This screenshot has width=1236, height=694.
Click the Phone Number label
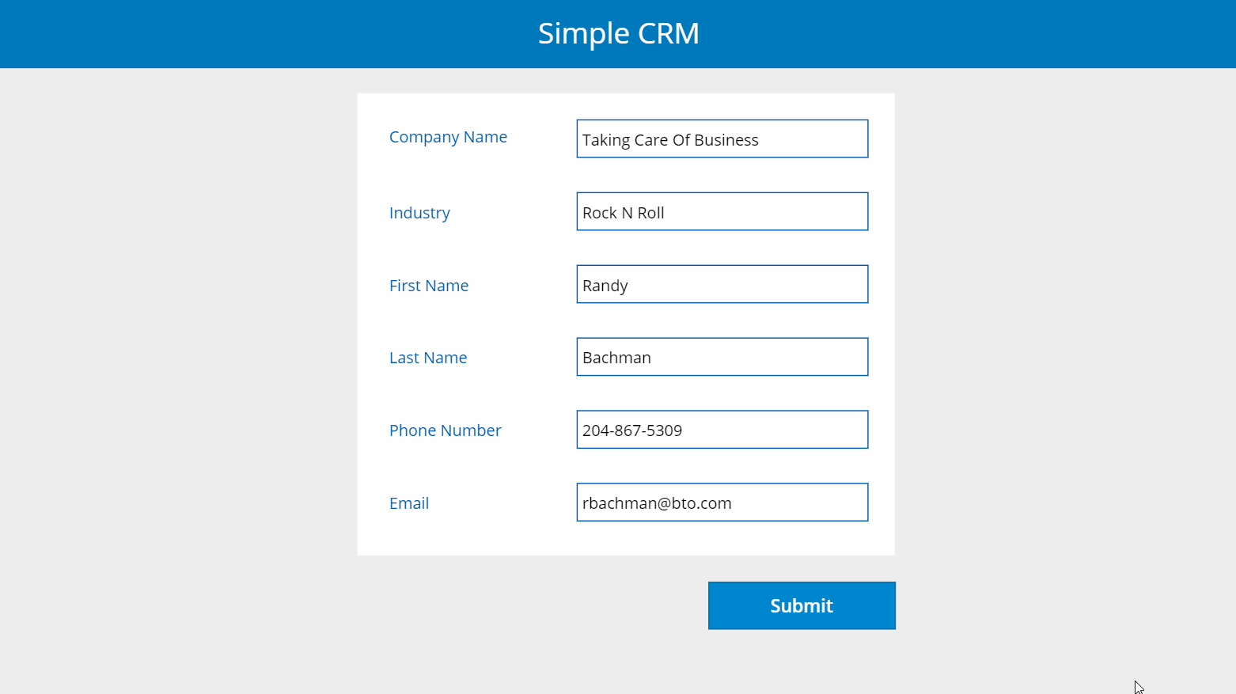click(x=445, y=430)
